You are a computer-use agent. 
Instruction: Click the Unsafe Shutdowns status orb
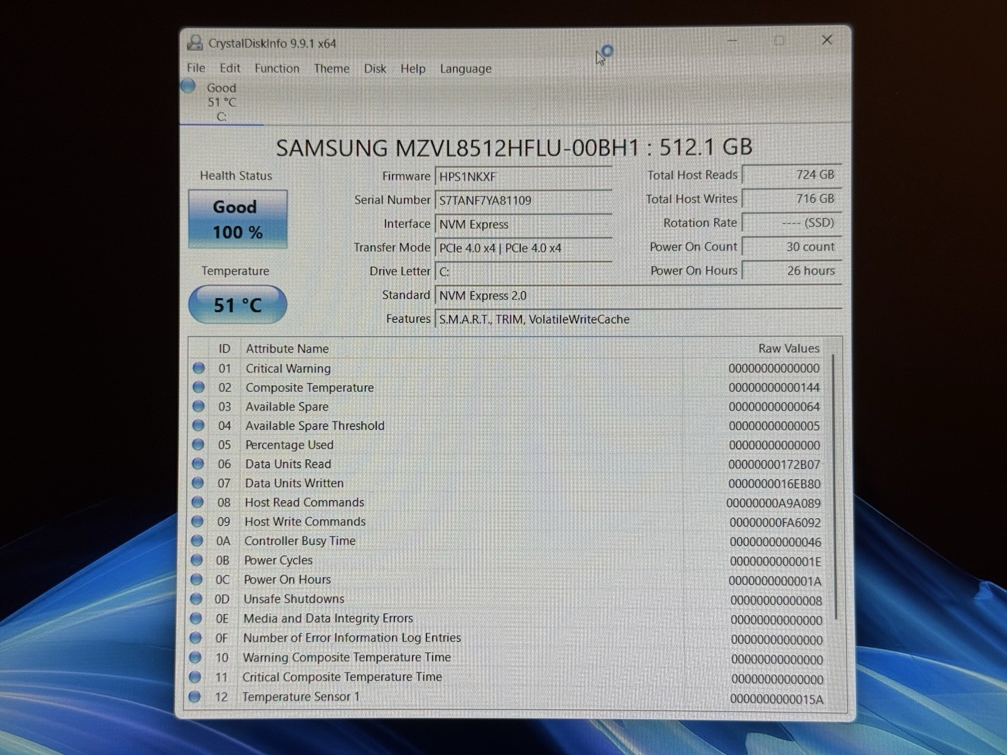[x=196, y=598]
